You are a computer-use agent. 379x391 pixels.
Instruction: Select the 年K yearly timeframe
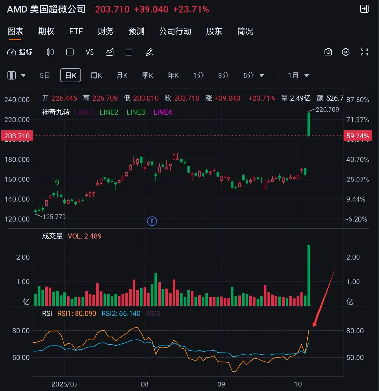coord(173,76)
